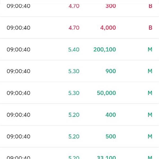Click the 5.20 price in the 500 row
Image resolution: width=159 pixels, height=159 pixels.
click(x=74, y=136)
